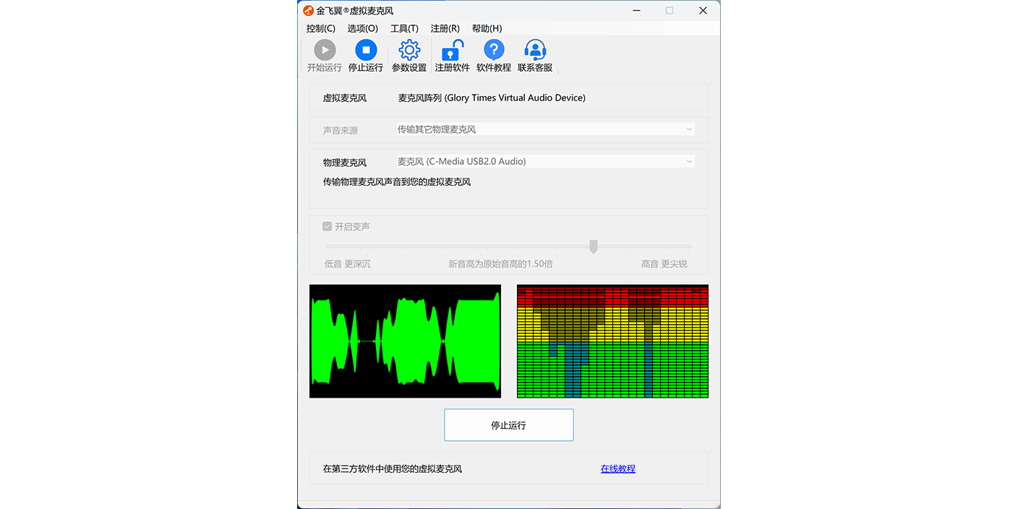
Task: Open the 选项(O) menu
Action: [362, 28]
